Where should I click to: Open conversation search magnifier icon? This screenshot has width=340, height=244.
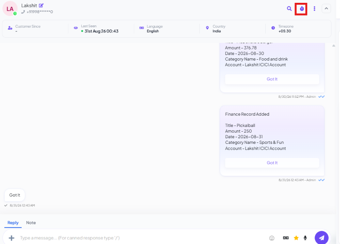[289, 8]
